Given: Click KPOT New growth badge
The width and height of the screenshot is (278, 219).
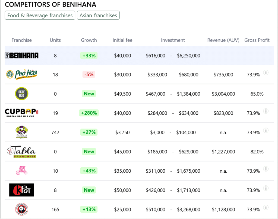Looking at the screenshot, I should (89, 190).
